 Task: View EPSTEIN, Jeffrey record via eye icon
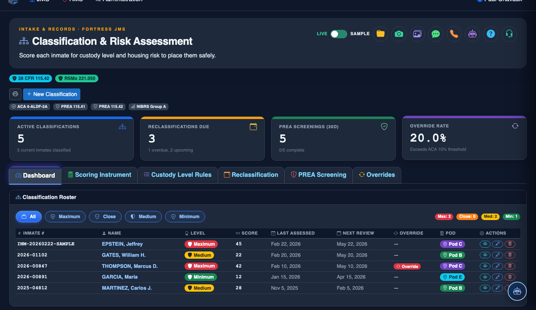tap(485, 244)
